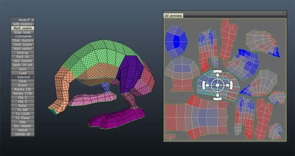Close the Modes panel with X icon
Viewport: 295px width, 156px height.
tap(32, 20)
